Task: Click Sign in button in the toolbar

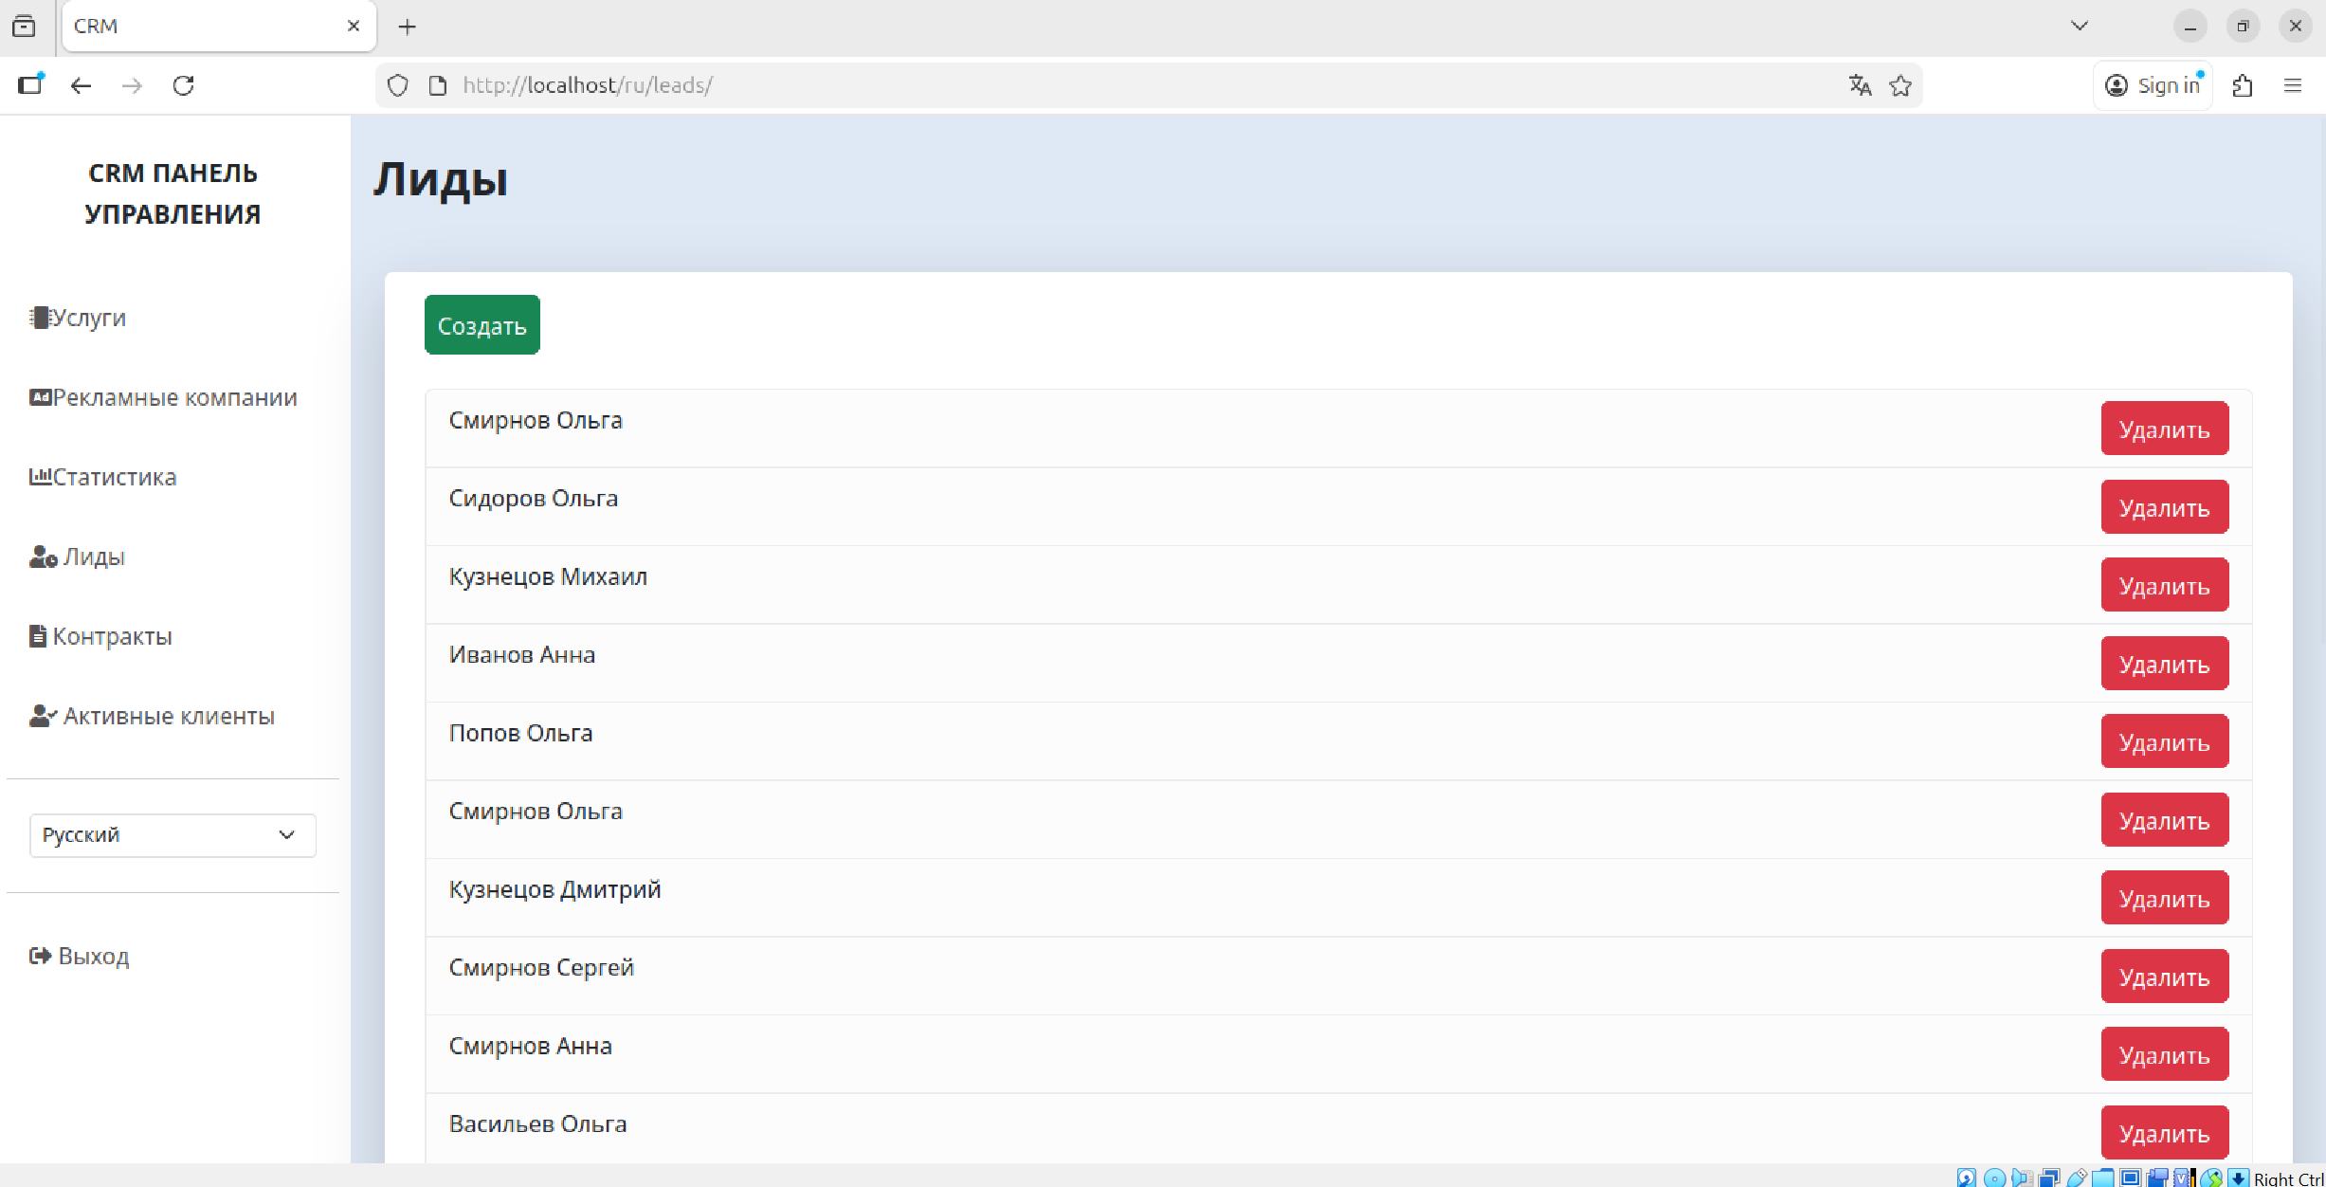Action: click(x=2153, y=85)
